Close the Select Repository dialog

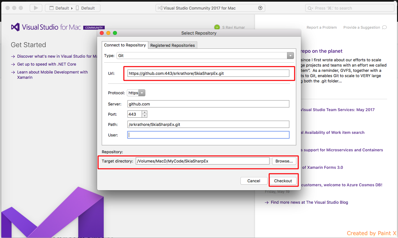click(101, 33)
